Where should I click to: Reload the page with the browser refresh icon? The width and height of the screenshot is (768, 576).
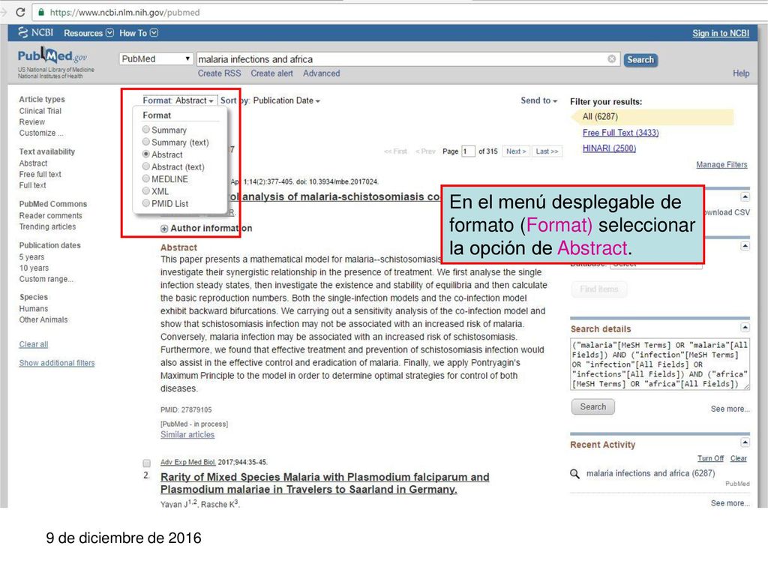[20, 12]
